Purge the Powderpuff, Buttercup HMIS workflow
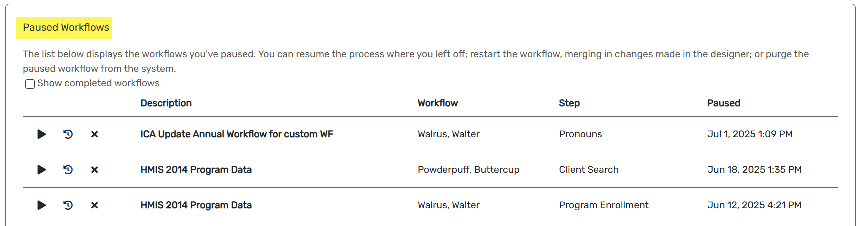Screen dimensions: 857x226 [x=94, y=170]
